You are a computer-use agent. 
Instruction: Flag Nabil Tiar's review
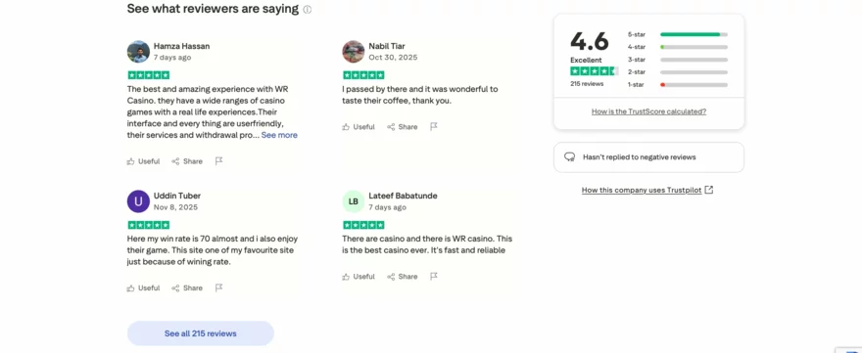(434, 126)
